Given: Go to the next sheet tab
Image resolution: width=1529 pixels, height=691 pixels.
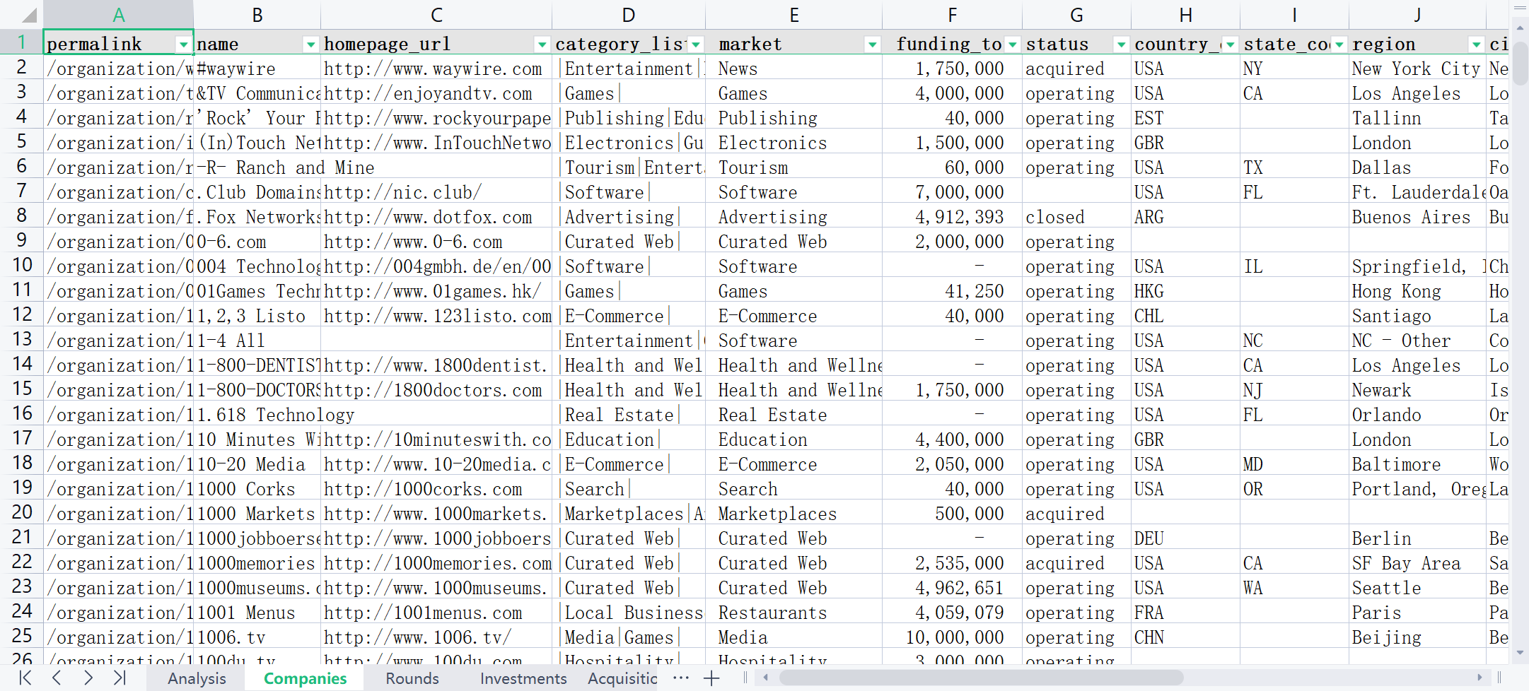Looking at the screenshot, I should click(88, 678).
